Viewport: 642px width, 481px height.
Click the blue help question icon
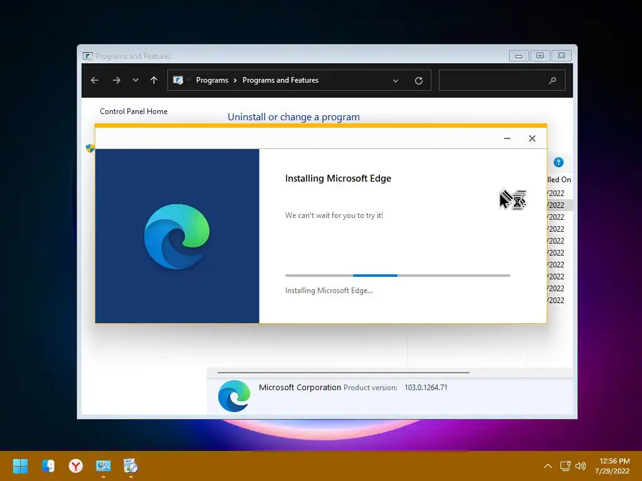[x=559, y=162]
